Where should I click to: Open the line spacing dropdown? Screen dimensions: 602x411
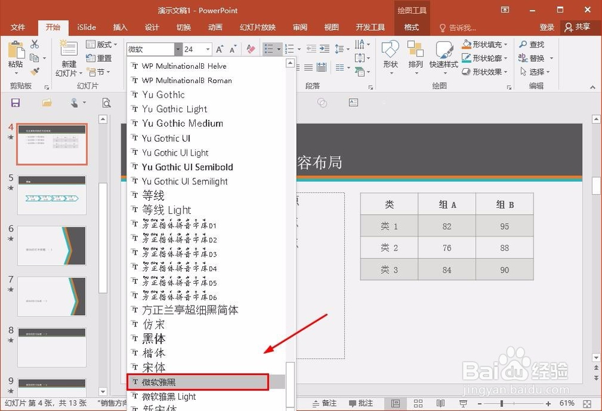(348, 49)
